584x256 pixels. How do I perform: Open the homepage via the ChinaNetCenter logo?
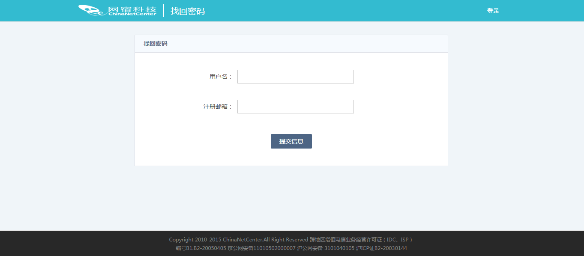tap(117, 10)
